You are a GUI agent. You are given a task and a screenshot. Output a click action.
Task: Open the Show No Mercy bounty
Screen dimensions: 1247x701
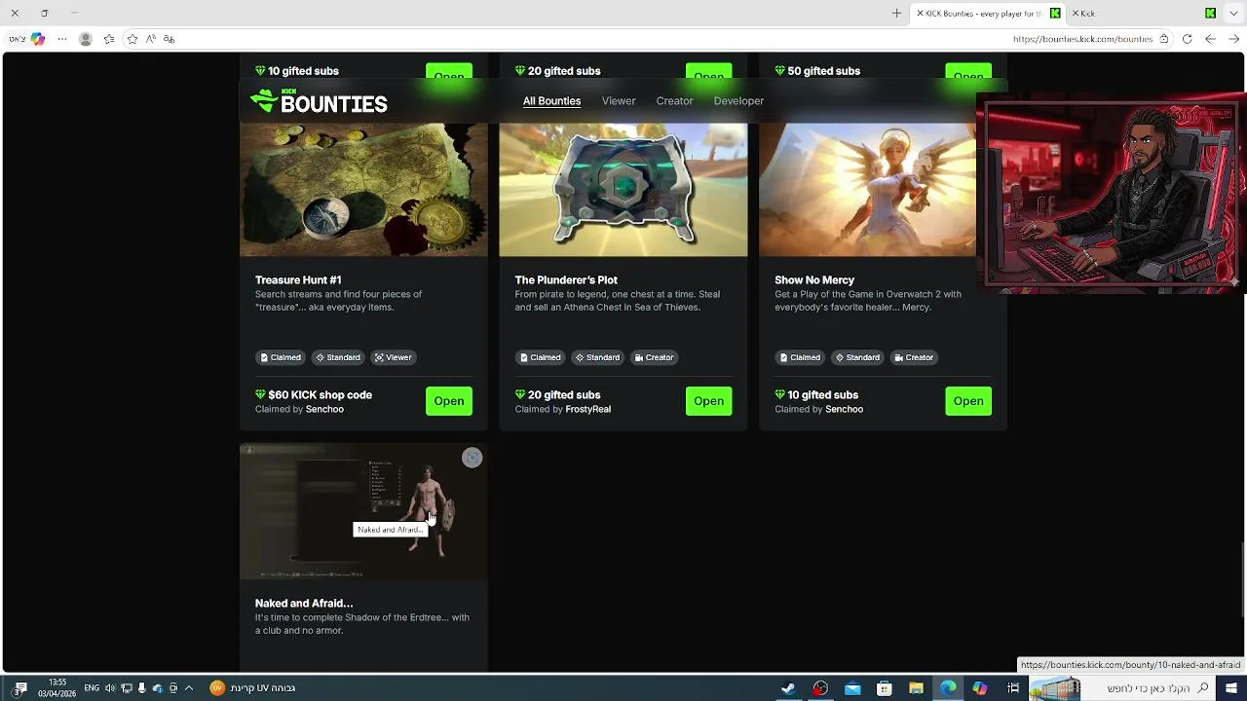pyautogui.click(x=968, y=401)
